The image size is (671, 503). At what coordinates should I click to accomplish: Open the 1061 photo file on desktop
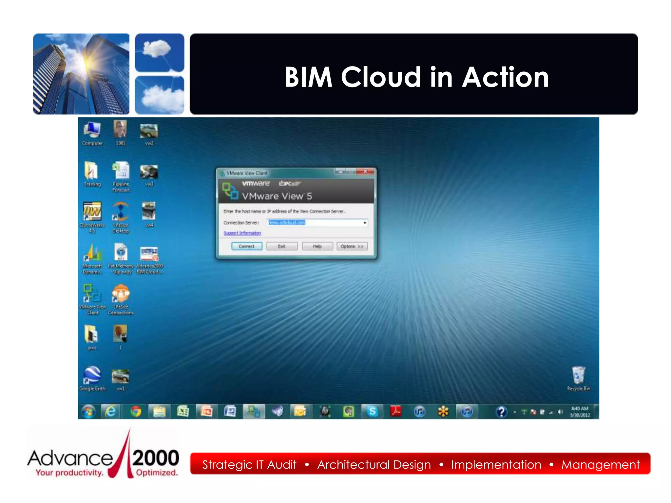120,133
